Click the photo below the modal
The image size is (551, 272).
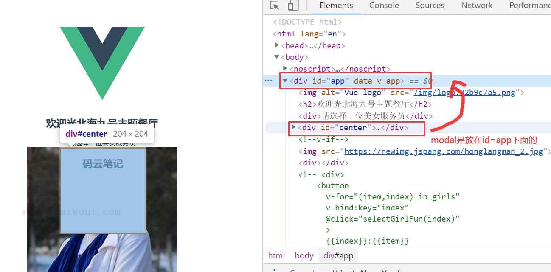click(102, 253)
